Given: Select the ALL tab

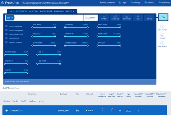Looking at the screenshot, I should pyautogui.click(x=12, y=11).
